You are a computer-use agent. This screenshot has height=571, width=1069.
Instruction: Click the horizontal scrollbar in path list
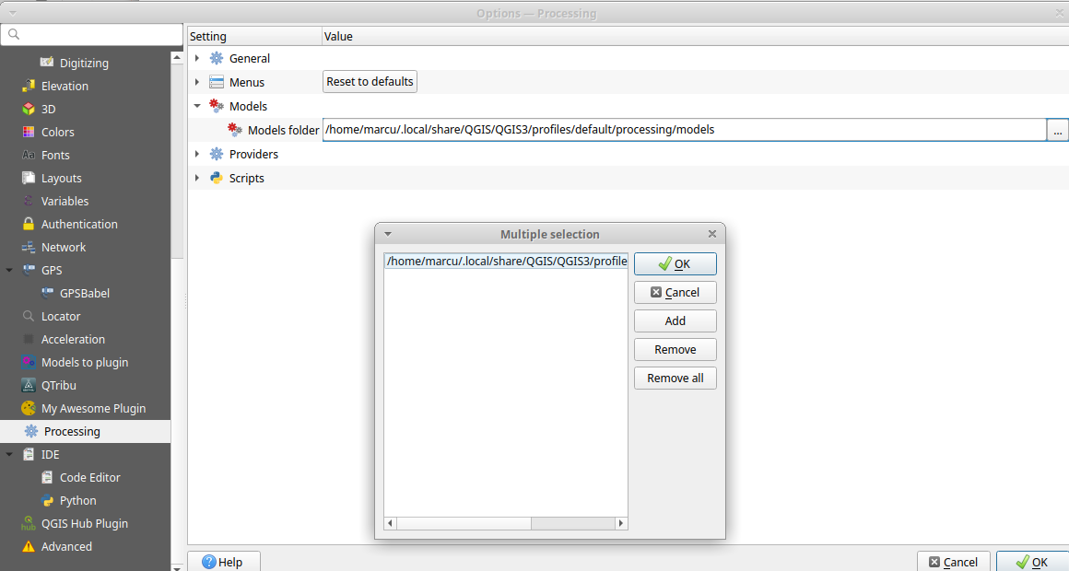[505, 523]
